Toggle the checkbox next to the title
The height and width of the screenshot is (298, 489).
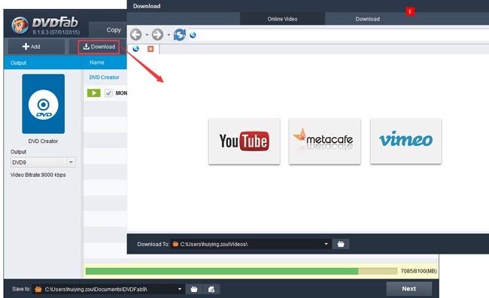tap(108, 93)
